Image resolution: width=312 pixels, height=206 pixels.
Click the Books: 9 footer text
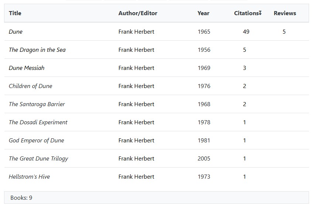(x=21, y=198)
